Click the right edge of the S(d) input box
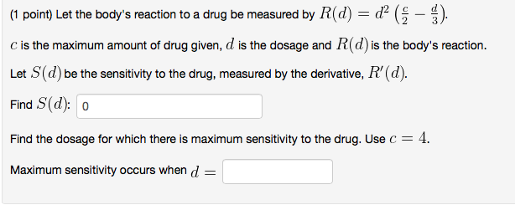This screenshot has width=515, height=205. click(261, 106)
